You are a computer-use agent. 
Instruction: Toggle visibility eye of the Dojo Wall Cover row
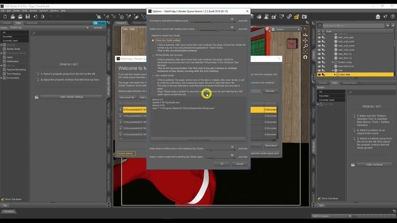point(319,66)
